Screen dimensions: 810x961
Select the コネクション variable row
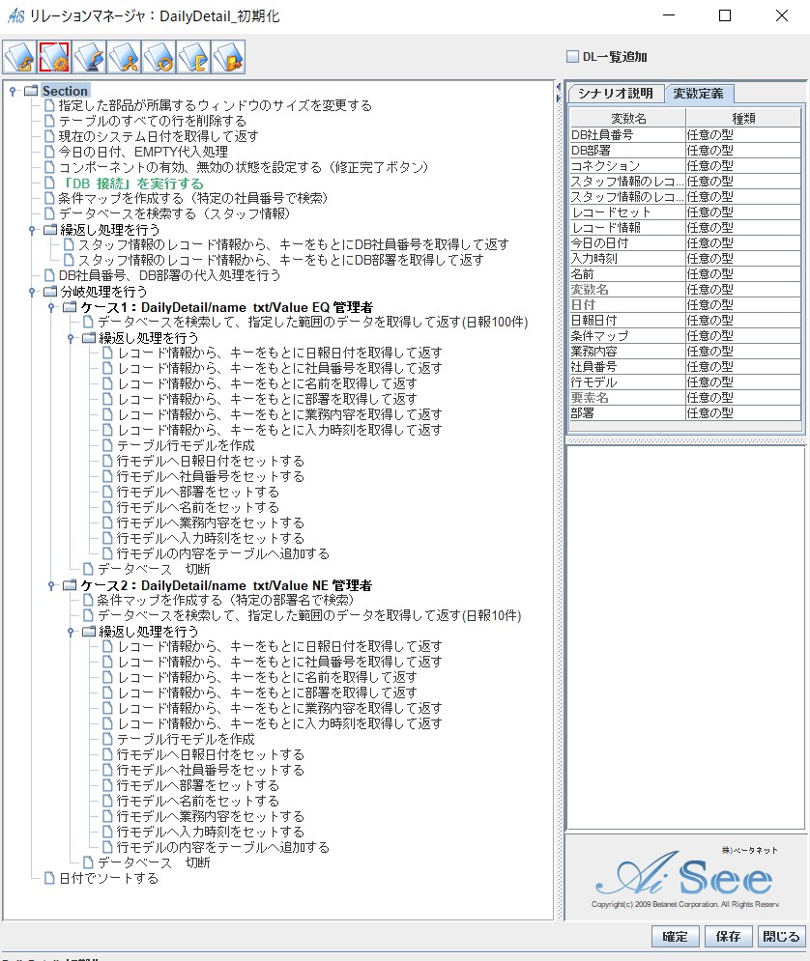click(685, 165)
